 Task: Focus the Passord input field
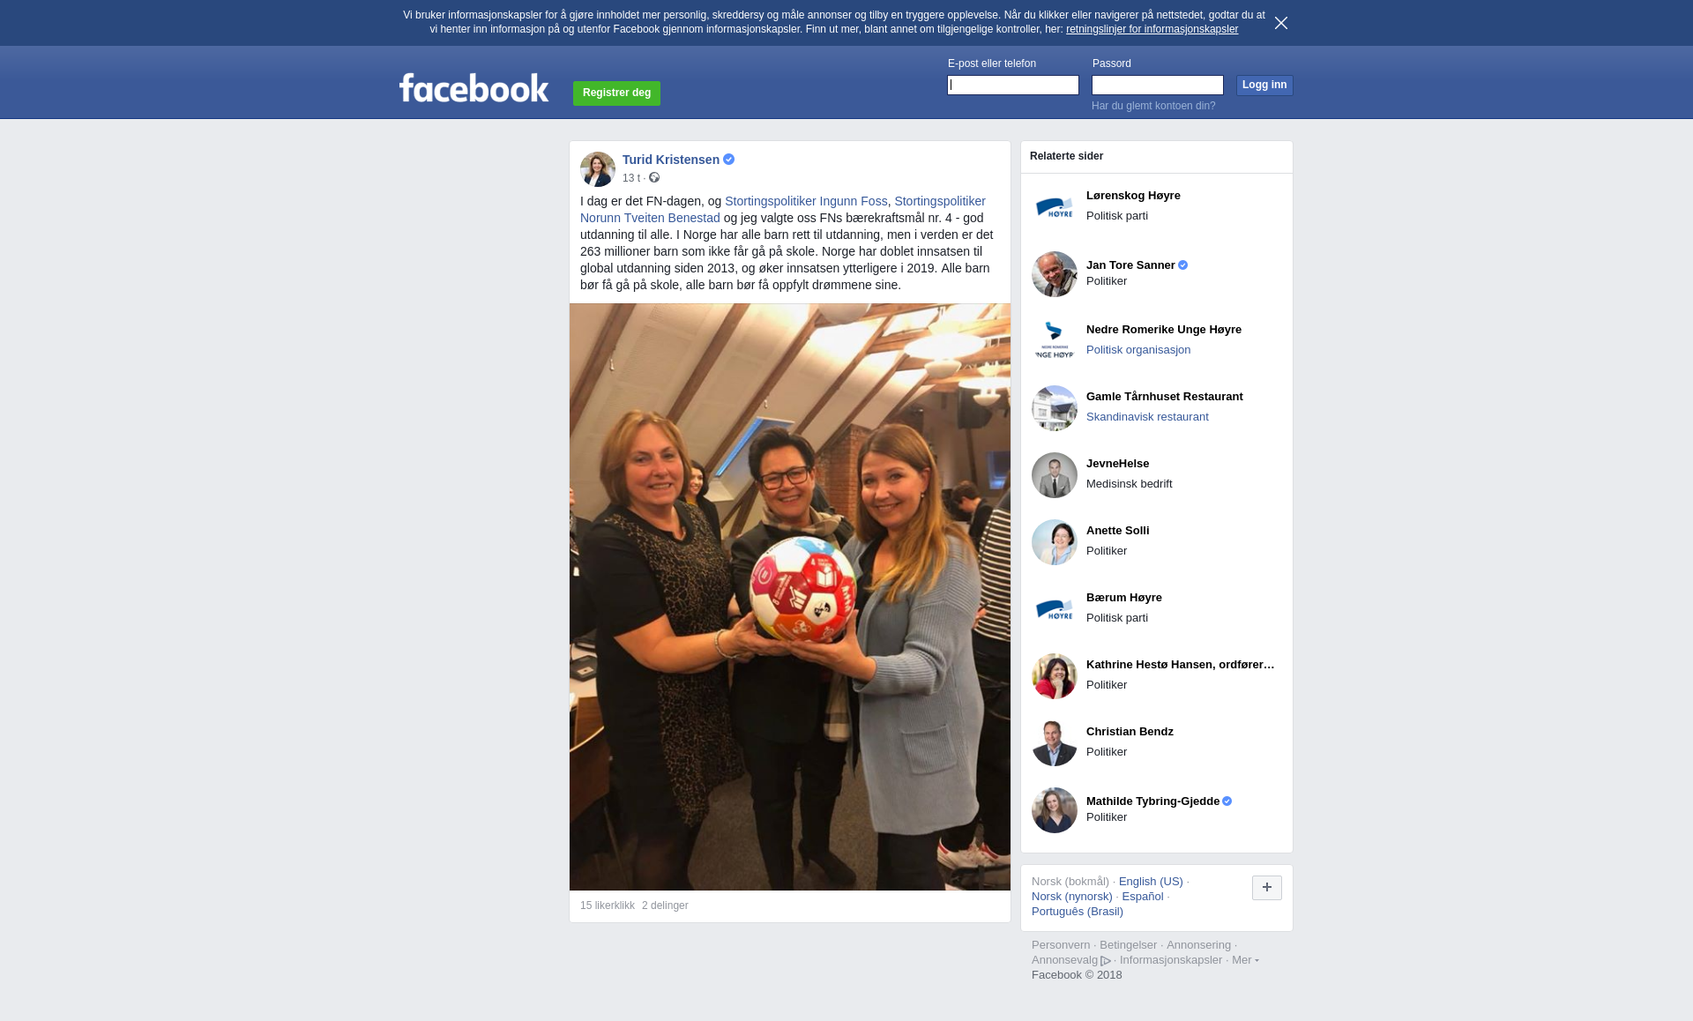click(1158, 86)
